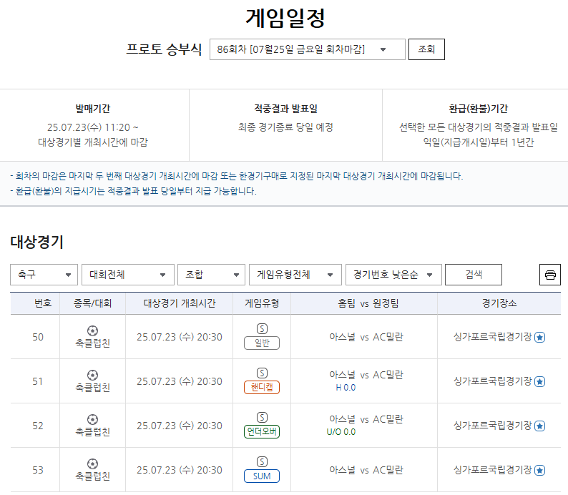Click the 일반 game type badge
The height and width of the screenshot is (495, 568).
coord(262,343)
